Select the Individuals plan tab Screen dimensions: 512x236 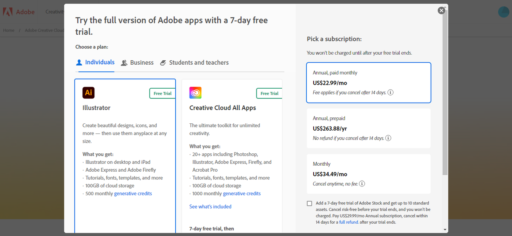click(95, 62)
